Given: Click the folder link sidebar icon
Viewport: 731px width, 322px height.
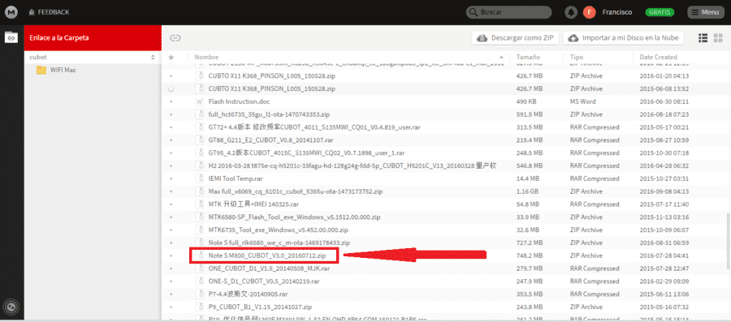Looking at the screenshot, I should 11,37.
